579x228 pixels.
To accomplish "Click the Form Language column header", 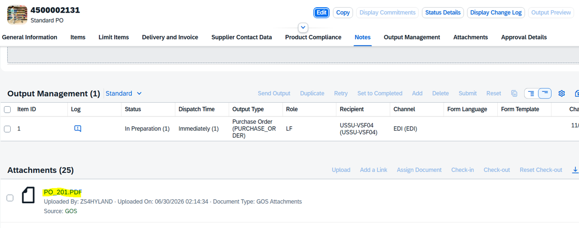I will coord(467,109).
